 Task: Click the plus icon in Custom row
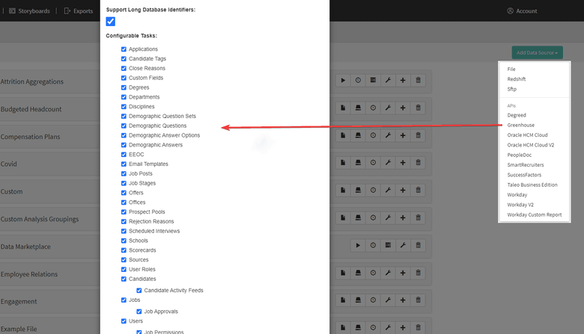pyautogui.click(x=403, y=191)
